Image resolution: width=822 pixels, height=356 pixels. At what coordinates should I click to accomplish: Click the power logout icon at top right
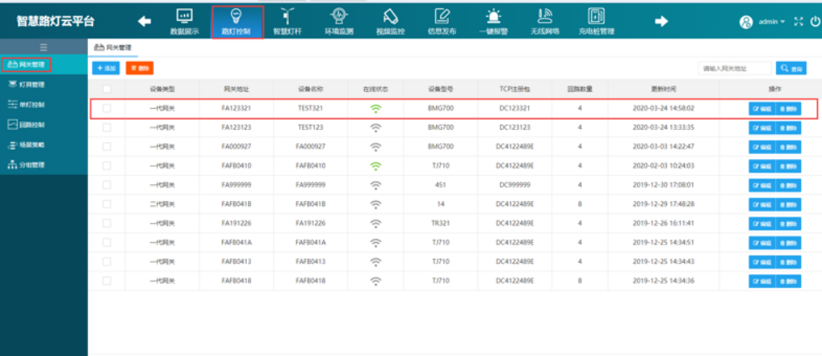click(814, 22)
